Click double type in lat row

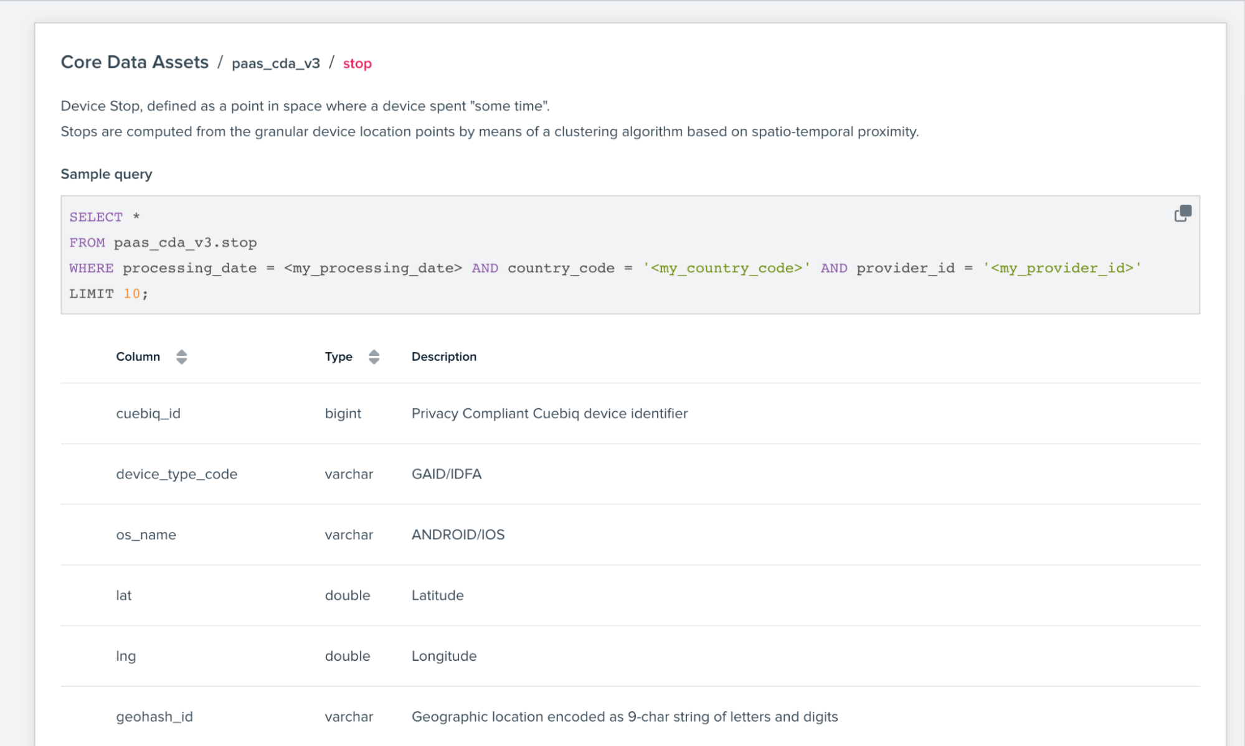pyautogui.click(x=348, y=595)
